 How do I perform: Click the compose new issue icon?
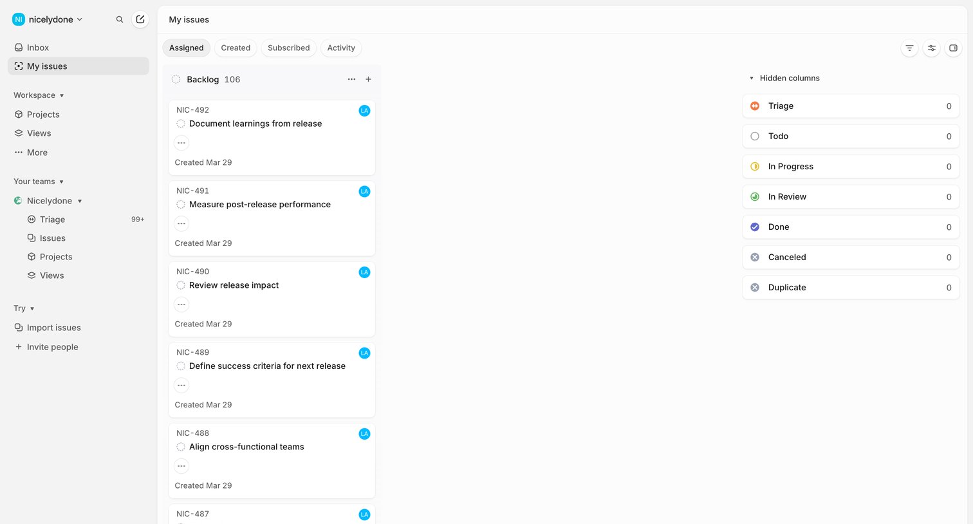[x=140, y=19]
